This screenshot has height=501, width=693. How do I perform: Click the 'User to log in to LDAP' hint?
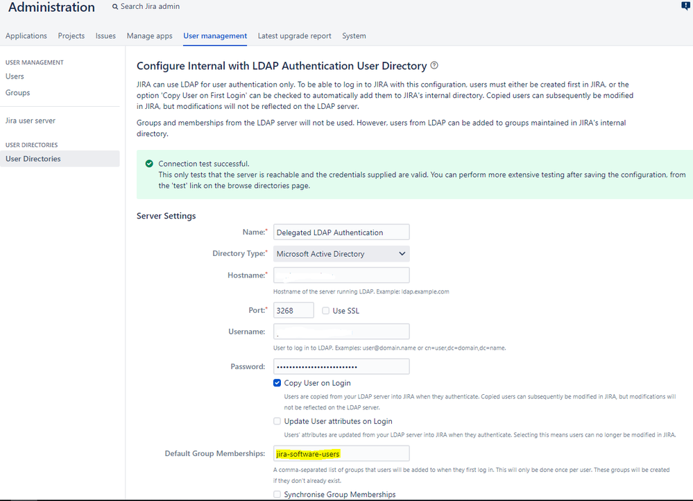[389, 348]
